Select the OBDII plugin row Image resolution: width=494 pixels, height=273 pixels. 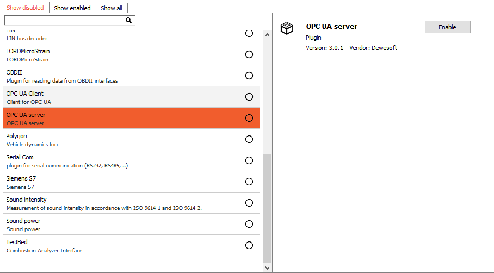click(x=131, y=76)
